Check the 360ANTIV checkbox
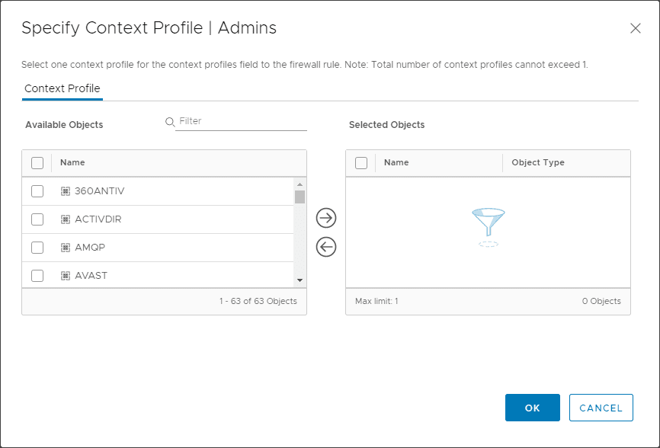The image size is (660, 448). coord(37,191)
